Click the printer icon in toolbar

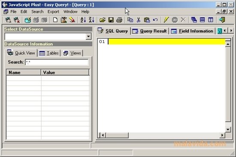point(119,20)
